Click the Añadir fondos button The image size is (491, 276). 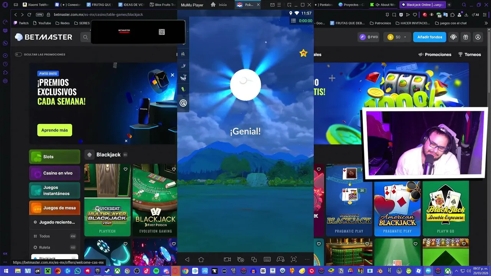[430, 37]
